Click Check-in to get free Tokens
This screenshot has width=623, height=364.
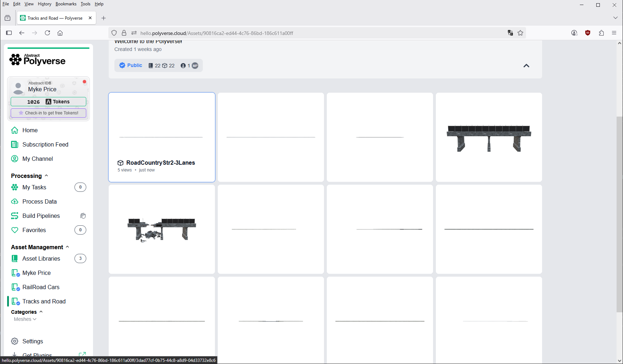click(x=48, y=113)
